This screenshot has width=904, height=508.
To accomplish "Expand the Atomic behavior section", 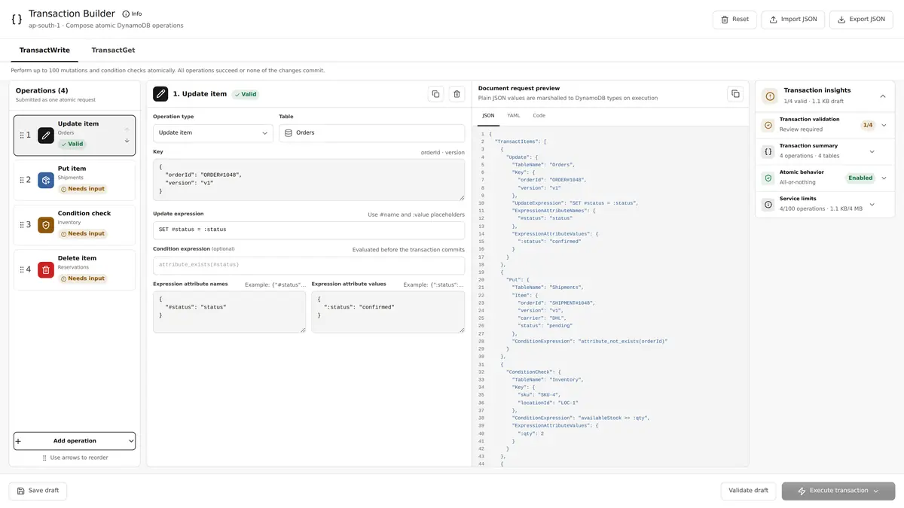I will click(x=884, y=178).
